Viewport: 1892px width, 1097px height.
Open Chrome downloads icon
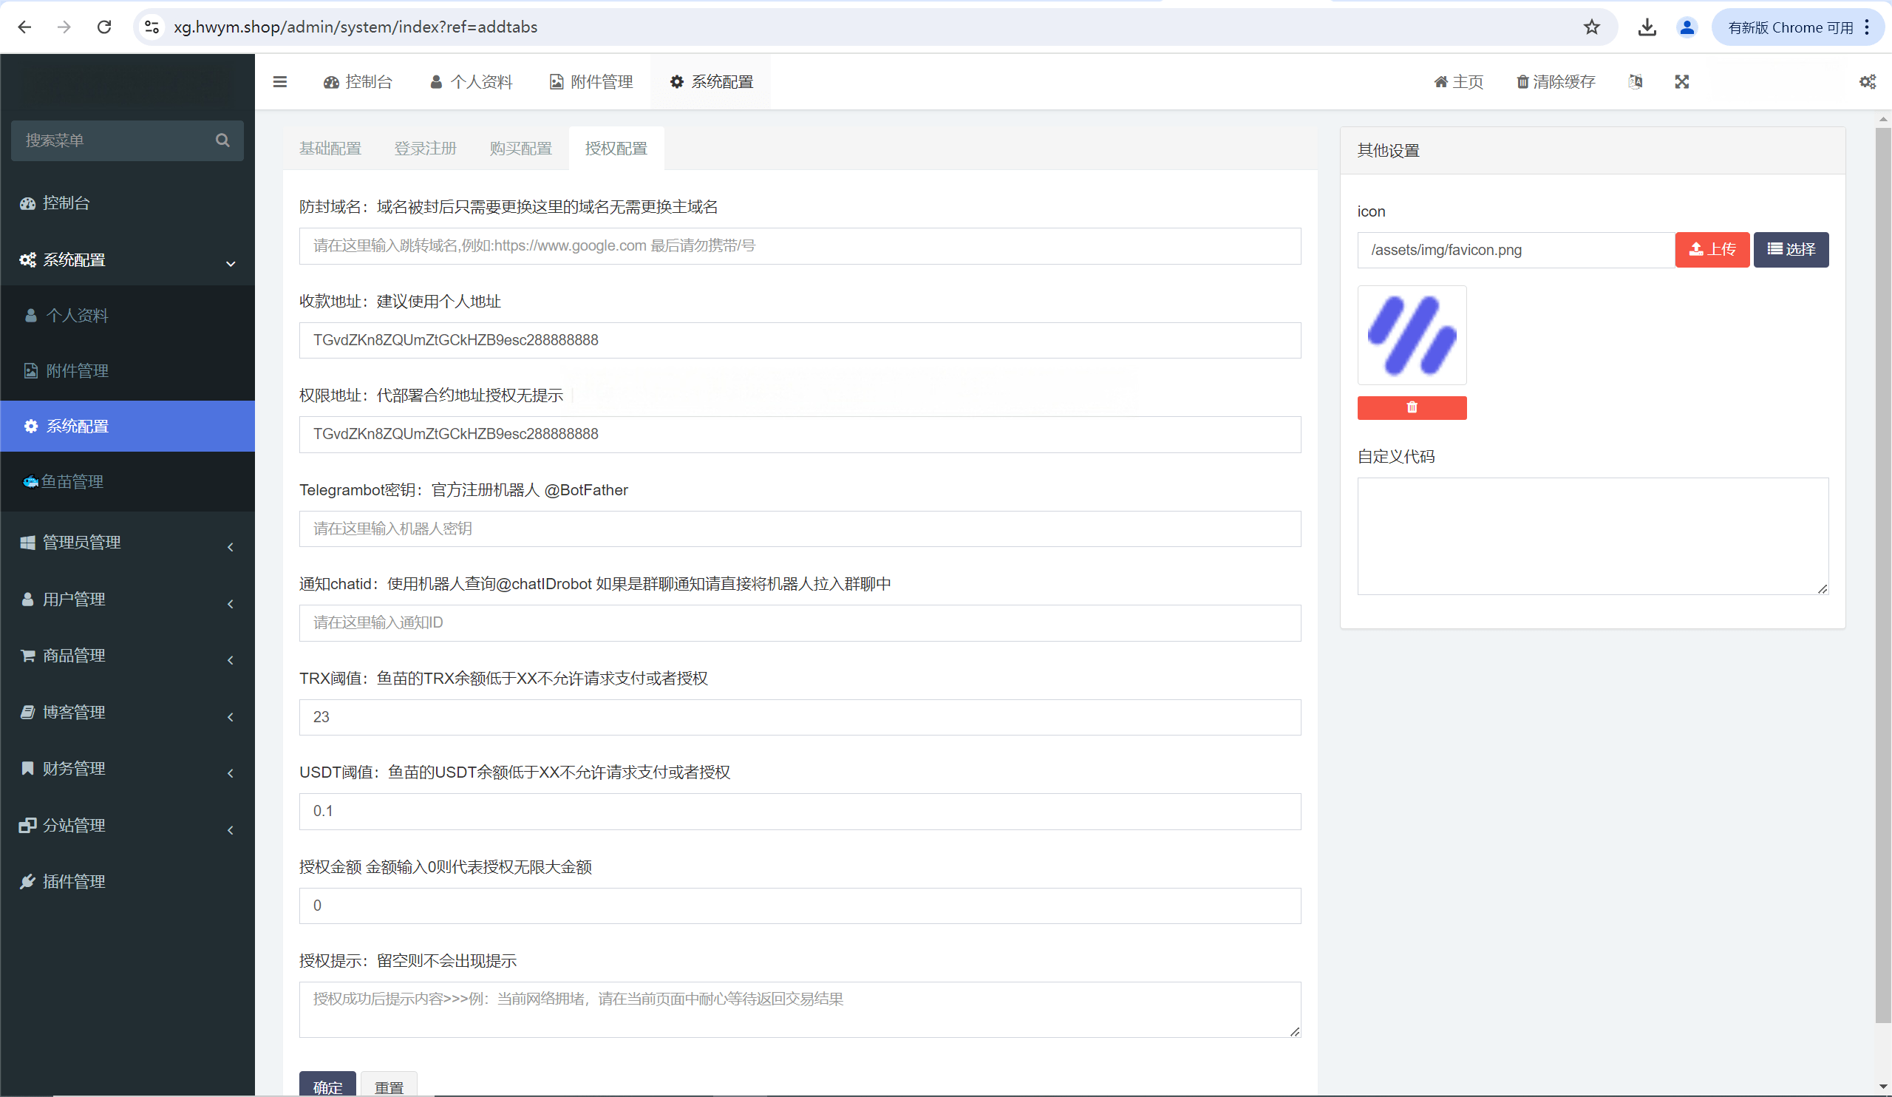point(1647,27)
